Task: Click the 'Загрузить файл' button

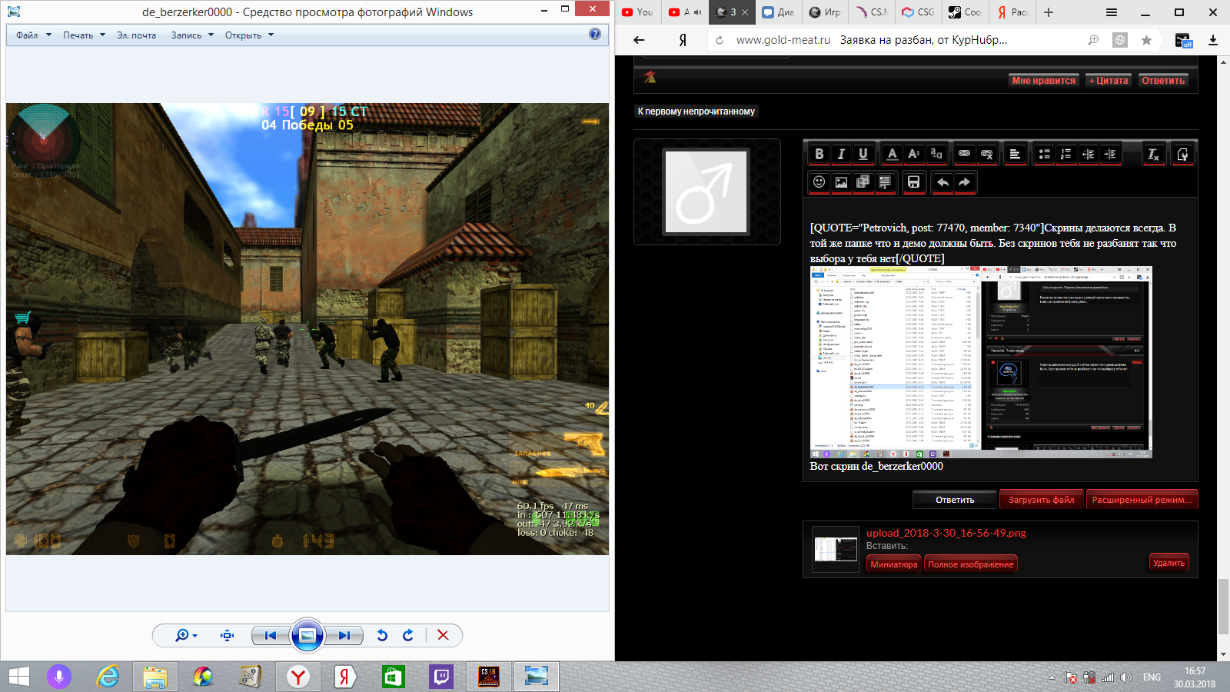Action: pos(1042,500)
